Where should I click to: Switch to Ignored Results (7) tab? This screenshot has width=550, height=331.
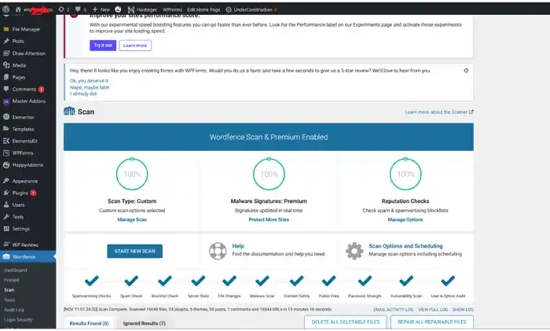(144, 323)
